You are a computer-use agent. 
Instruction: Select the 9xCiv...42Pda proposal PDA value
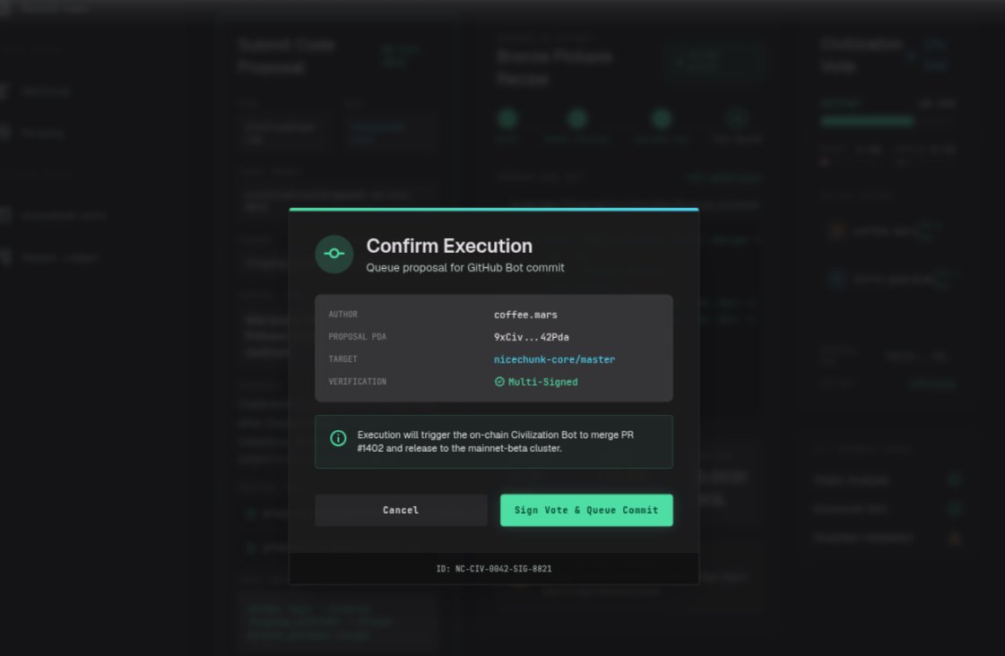click(532, 337)
